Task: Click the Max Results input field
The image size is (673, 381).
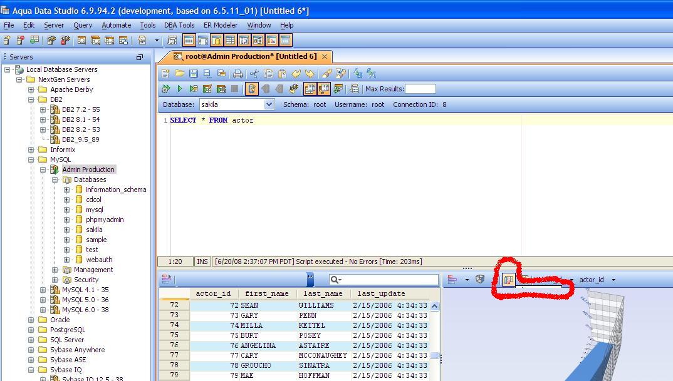Action: click(x=420, y=89)
